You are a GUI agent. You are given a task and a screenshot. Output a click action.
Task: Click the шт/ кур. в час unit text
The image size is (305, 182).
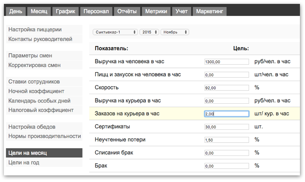(x=272, y=113)
